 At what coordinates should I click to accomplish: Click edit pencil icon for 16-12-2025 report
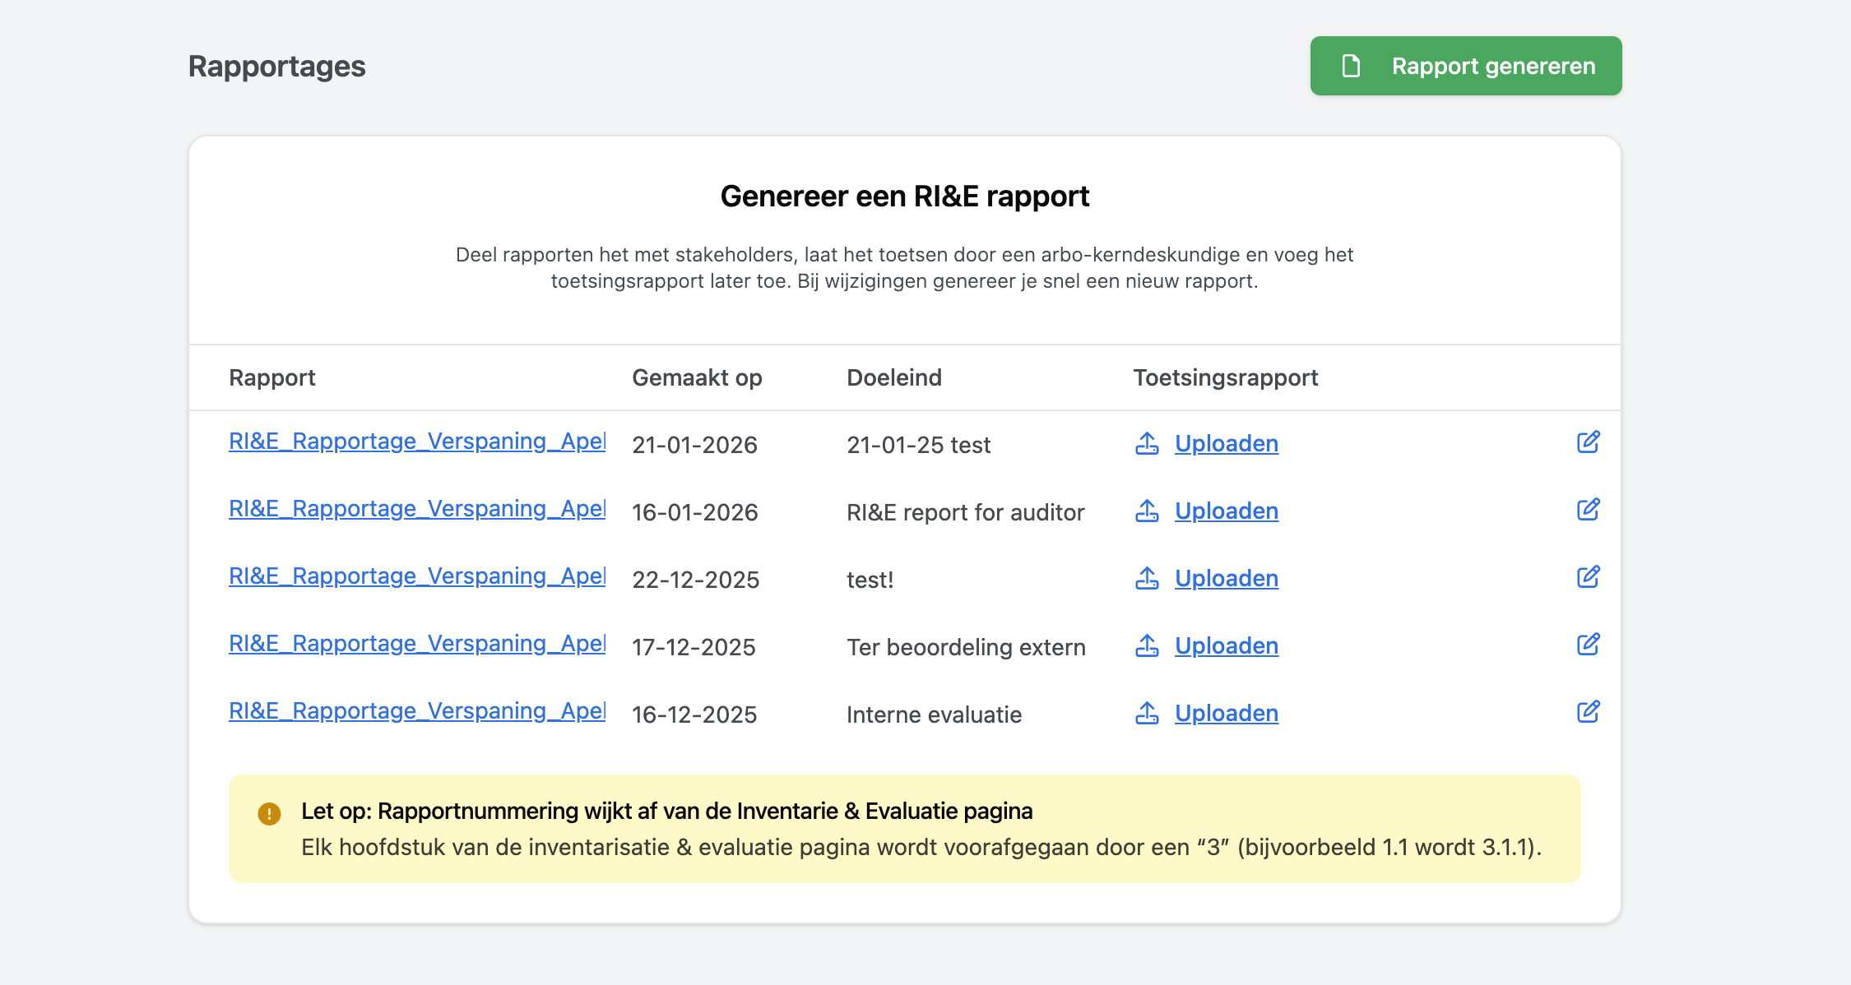point(1588,712)
